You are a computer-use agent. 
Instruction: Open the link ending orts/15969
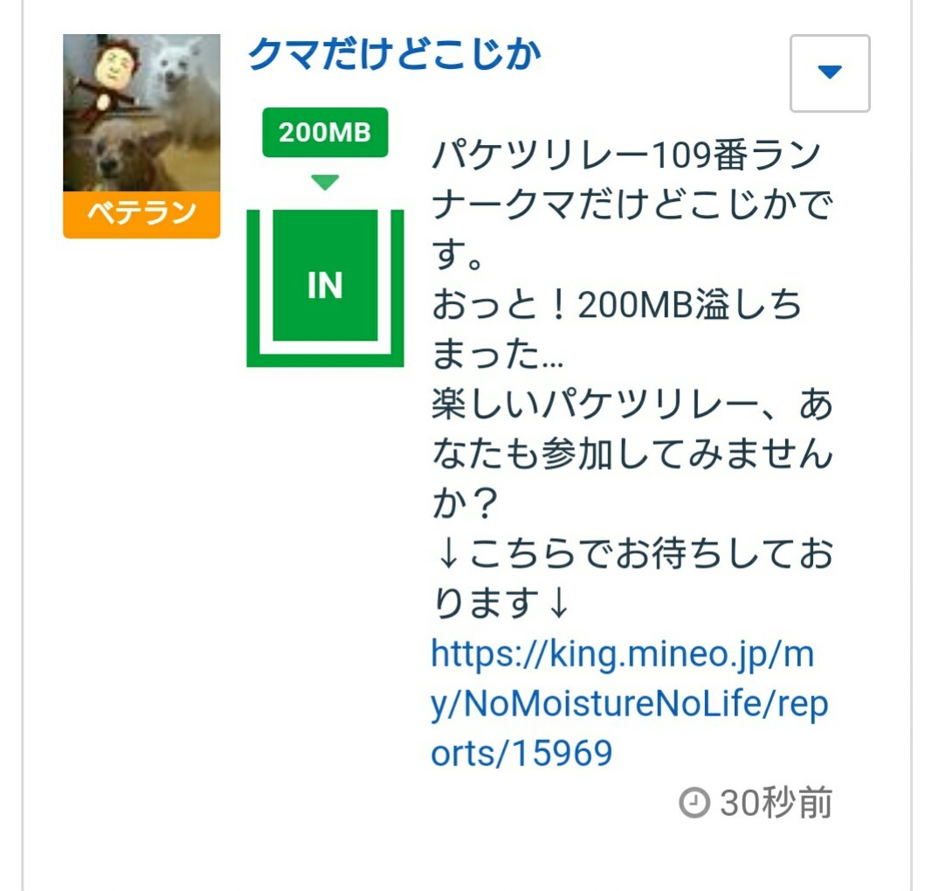[521, 753]
